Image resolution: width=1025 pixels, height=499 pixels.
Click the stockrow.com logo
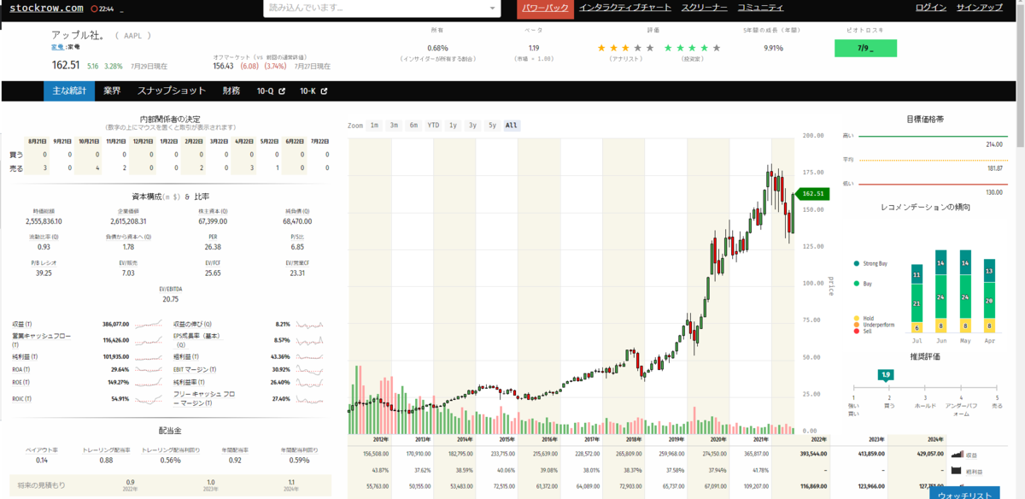tap(47, 8)
